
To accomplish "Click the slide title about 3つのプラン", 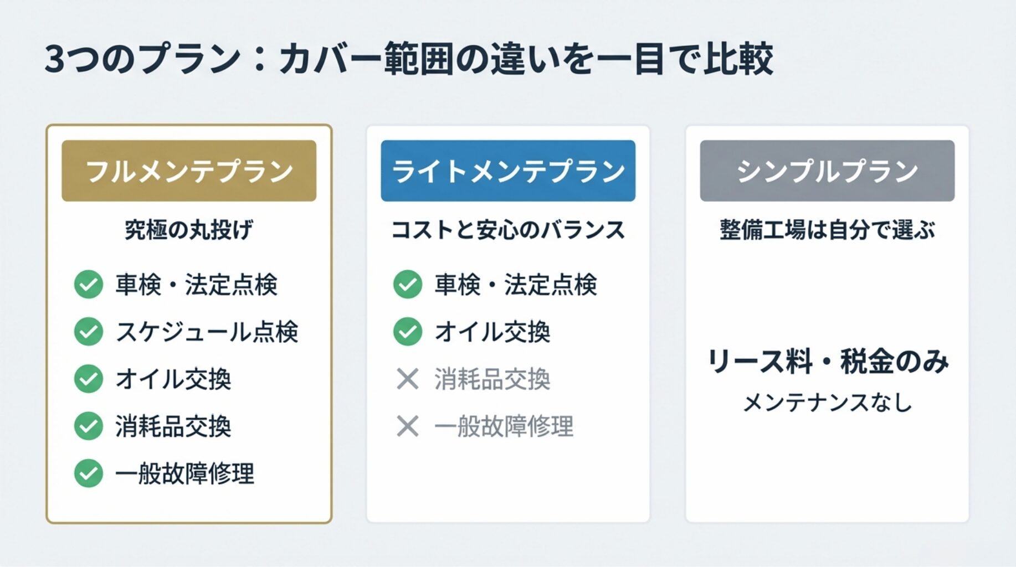I will 409,59.
